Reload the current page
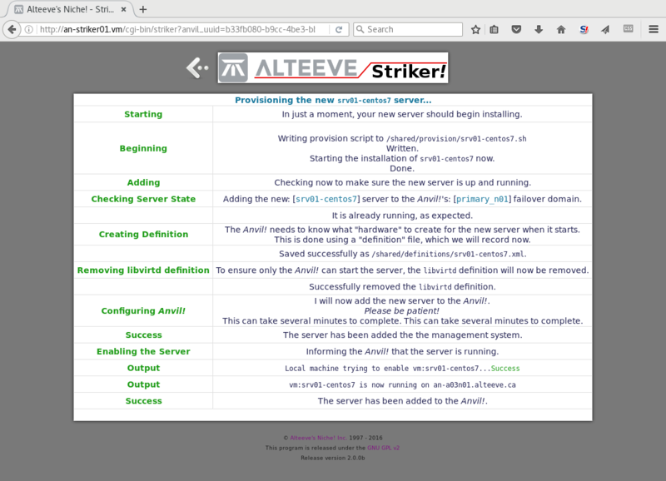Image resolution: width=666 pixels, height=481 pixels. click(x=339, y=29)
